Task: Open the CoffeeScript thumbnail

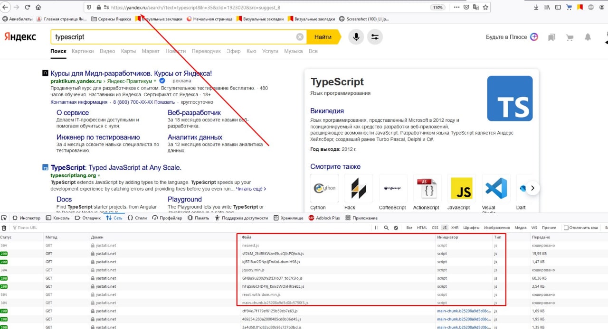Action: point(393,188)
